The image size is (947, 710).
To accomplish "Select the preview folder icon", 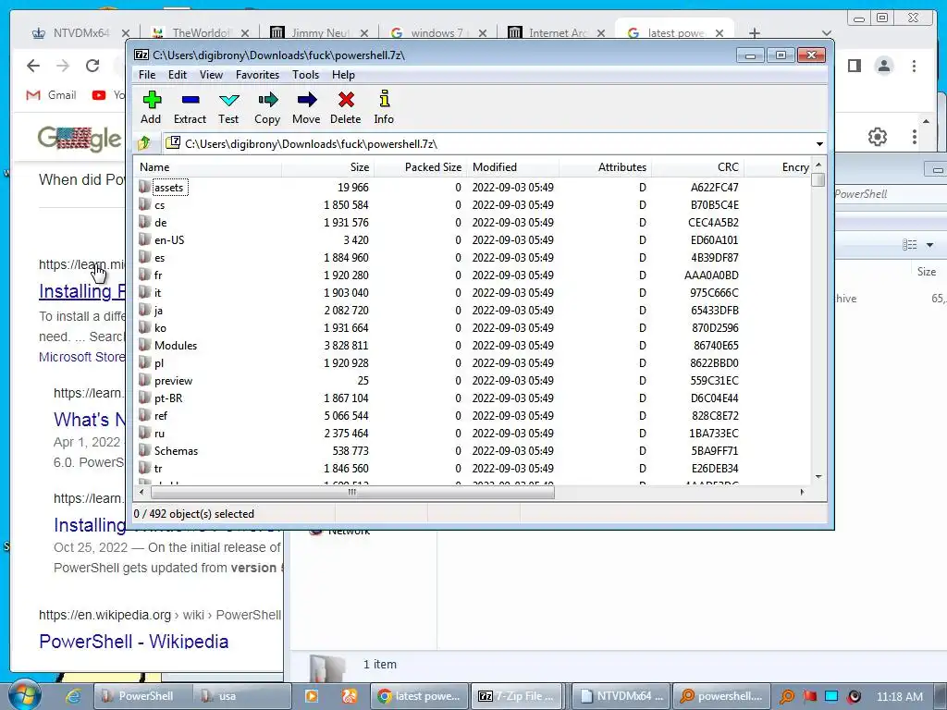I will 144,380.
